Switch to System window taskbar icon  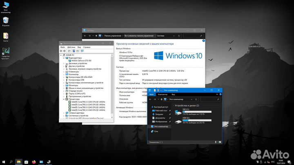coord(41,162)
